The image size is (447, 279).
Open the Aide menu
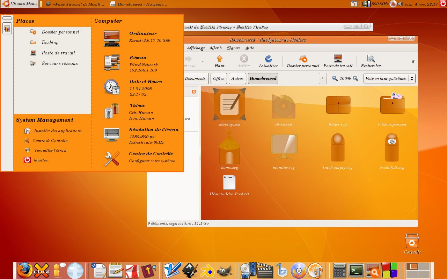[x=249, y=48]
